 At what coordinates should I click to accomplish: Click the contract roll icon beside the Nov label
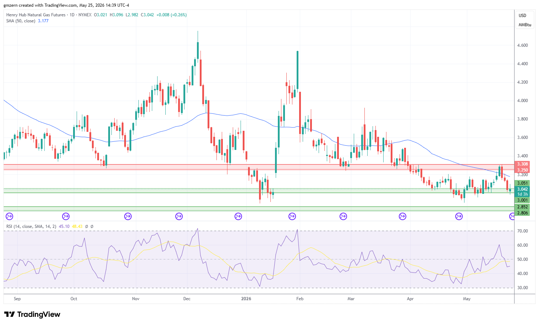pos(128,216)
